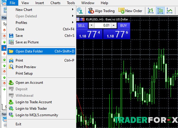Increase lot volume with up arrow
This screenshot has height=128, width=178.
[114, 25]
